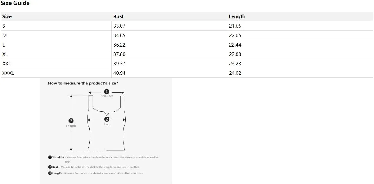Click the tank top outline drawing
The height and width of the screenshot is (184, 374).
[106, 123]
